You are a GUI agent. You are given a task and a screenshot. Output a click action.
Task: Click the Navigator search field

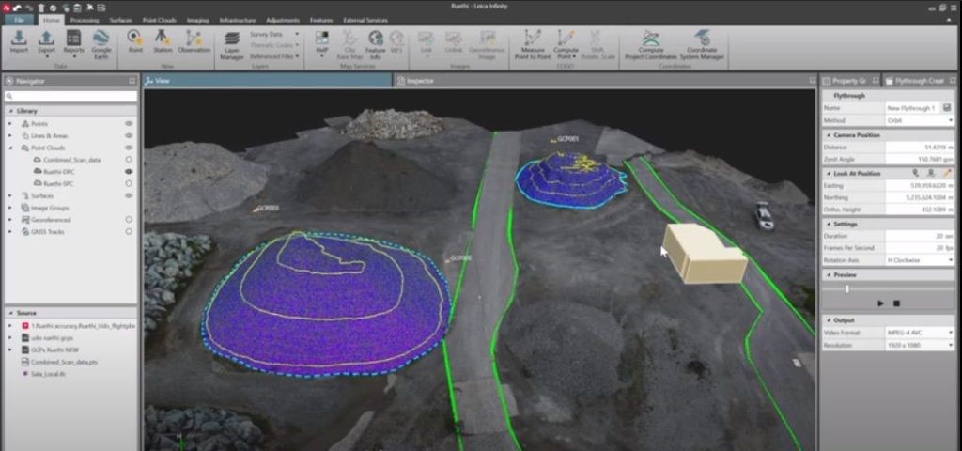[x=71, y=96]
